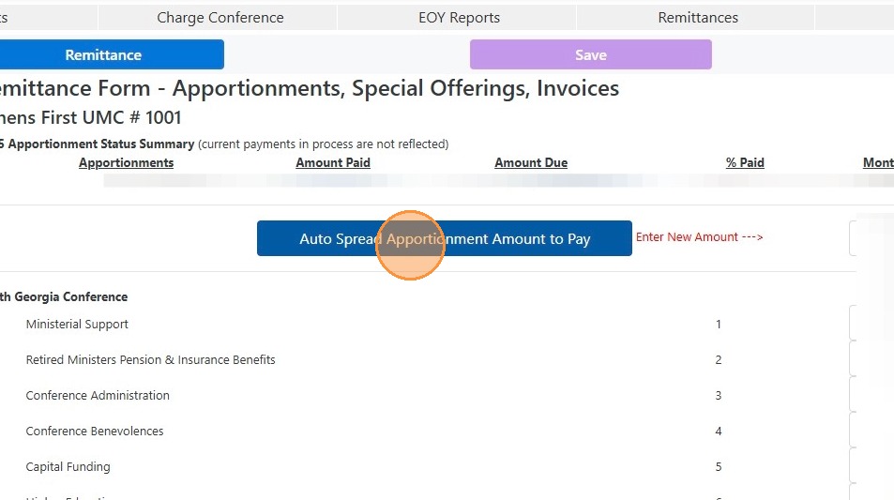The height and width of the screenshot is (500, 894).
Task: Click the Retired Ministers Pension amount field
Action: 872,359
